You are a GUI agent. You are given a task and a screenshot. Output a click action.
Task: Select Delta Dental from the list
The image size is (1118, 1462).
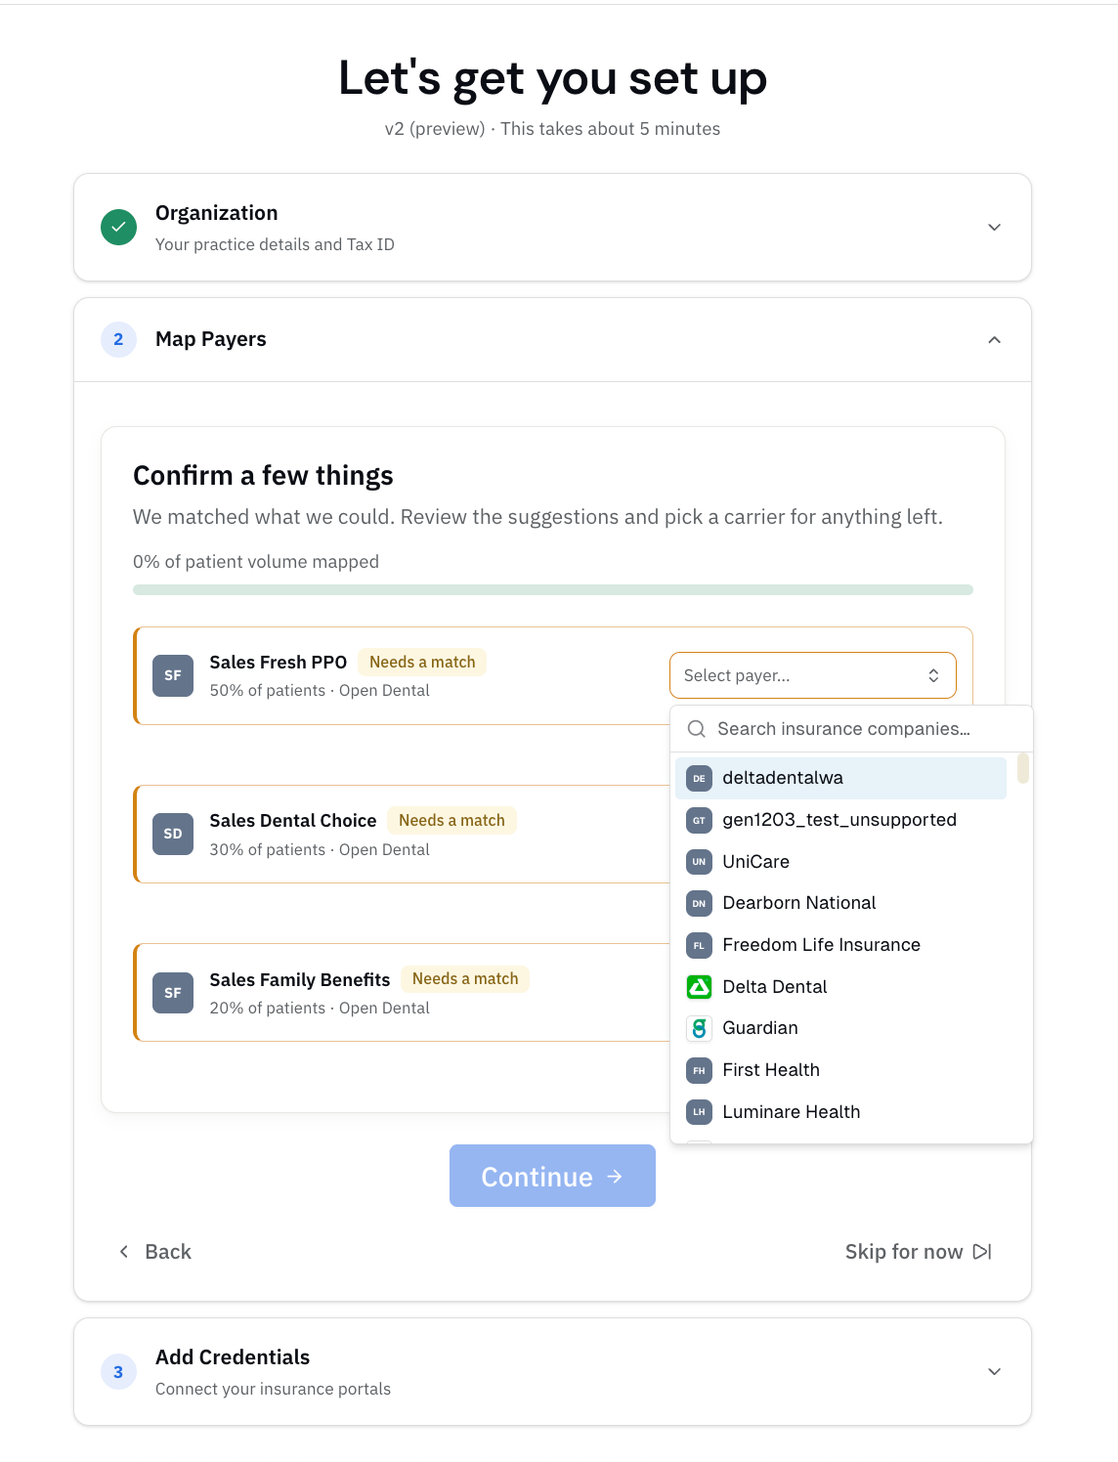point(840,987)
